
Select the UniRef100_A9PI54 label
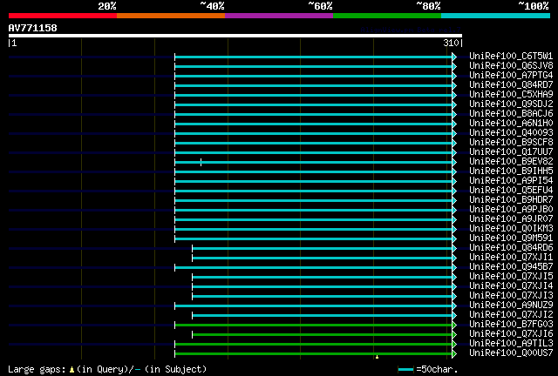click(x=511, y=181)
